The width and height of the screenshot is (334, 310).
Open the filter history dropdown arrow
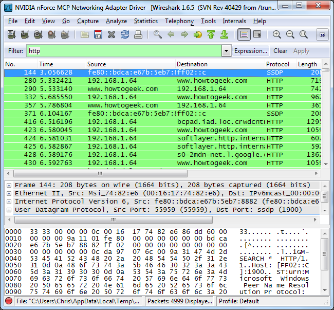(226, 51)
